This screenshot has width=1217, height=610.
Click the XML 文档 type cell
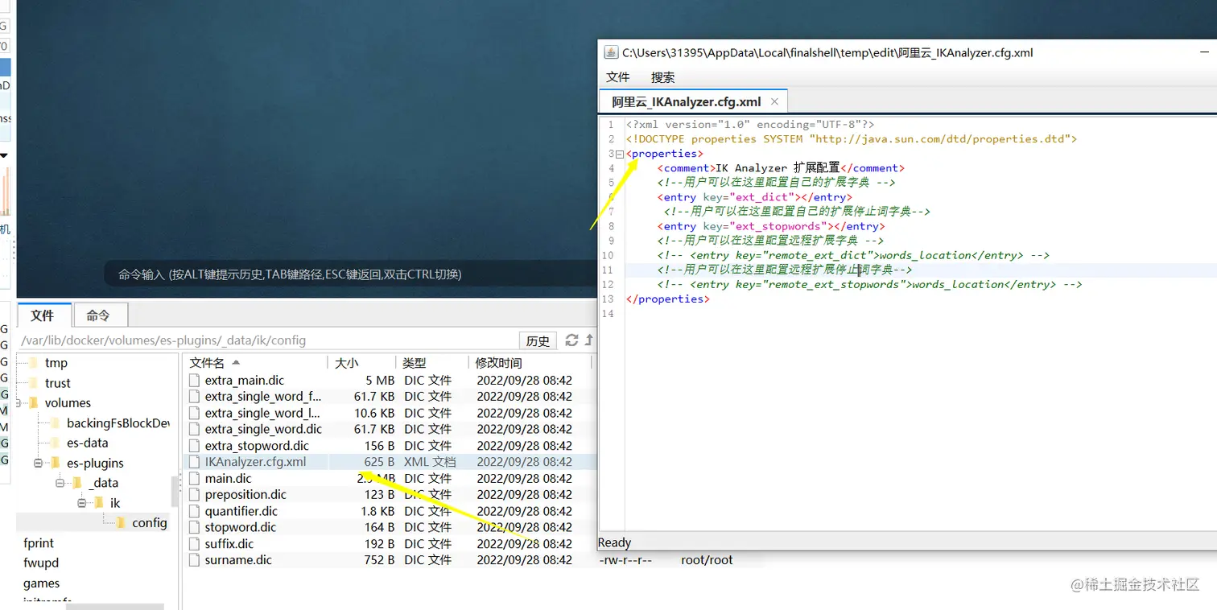(x=430, y=462)
